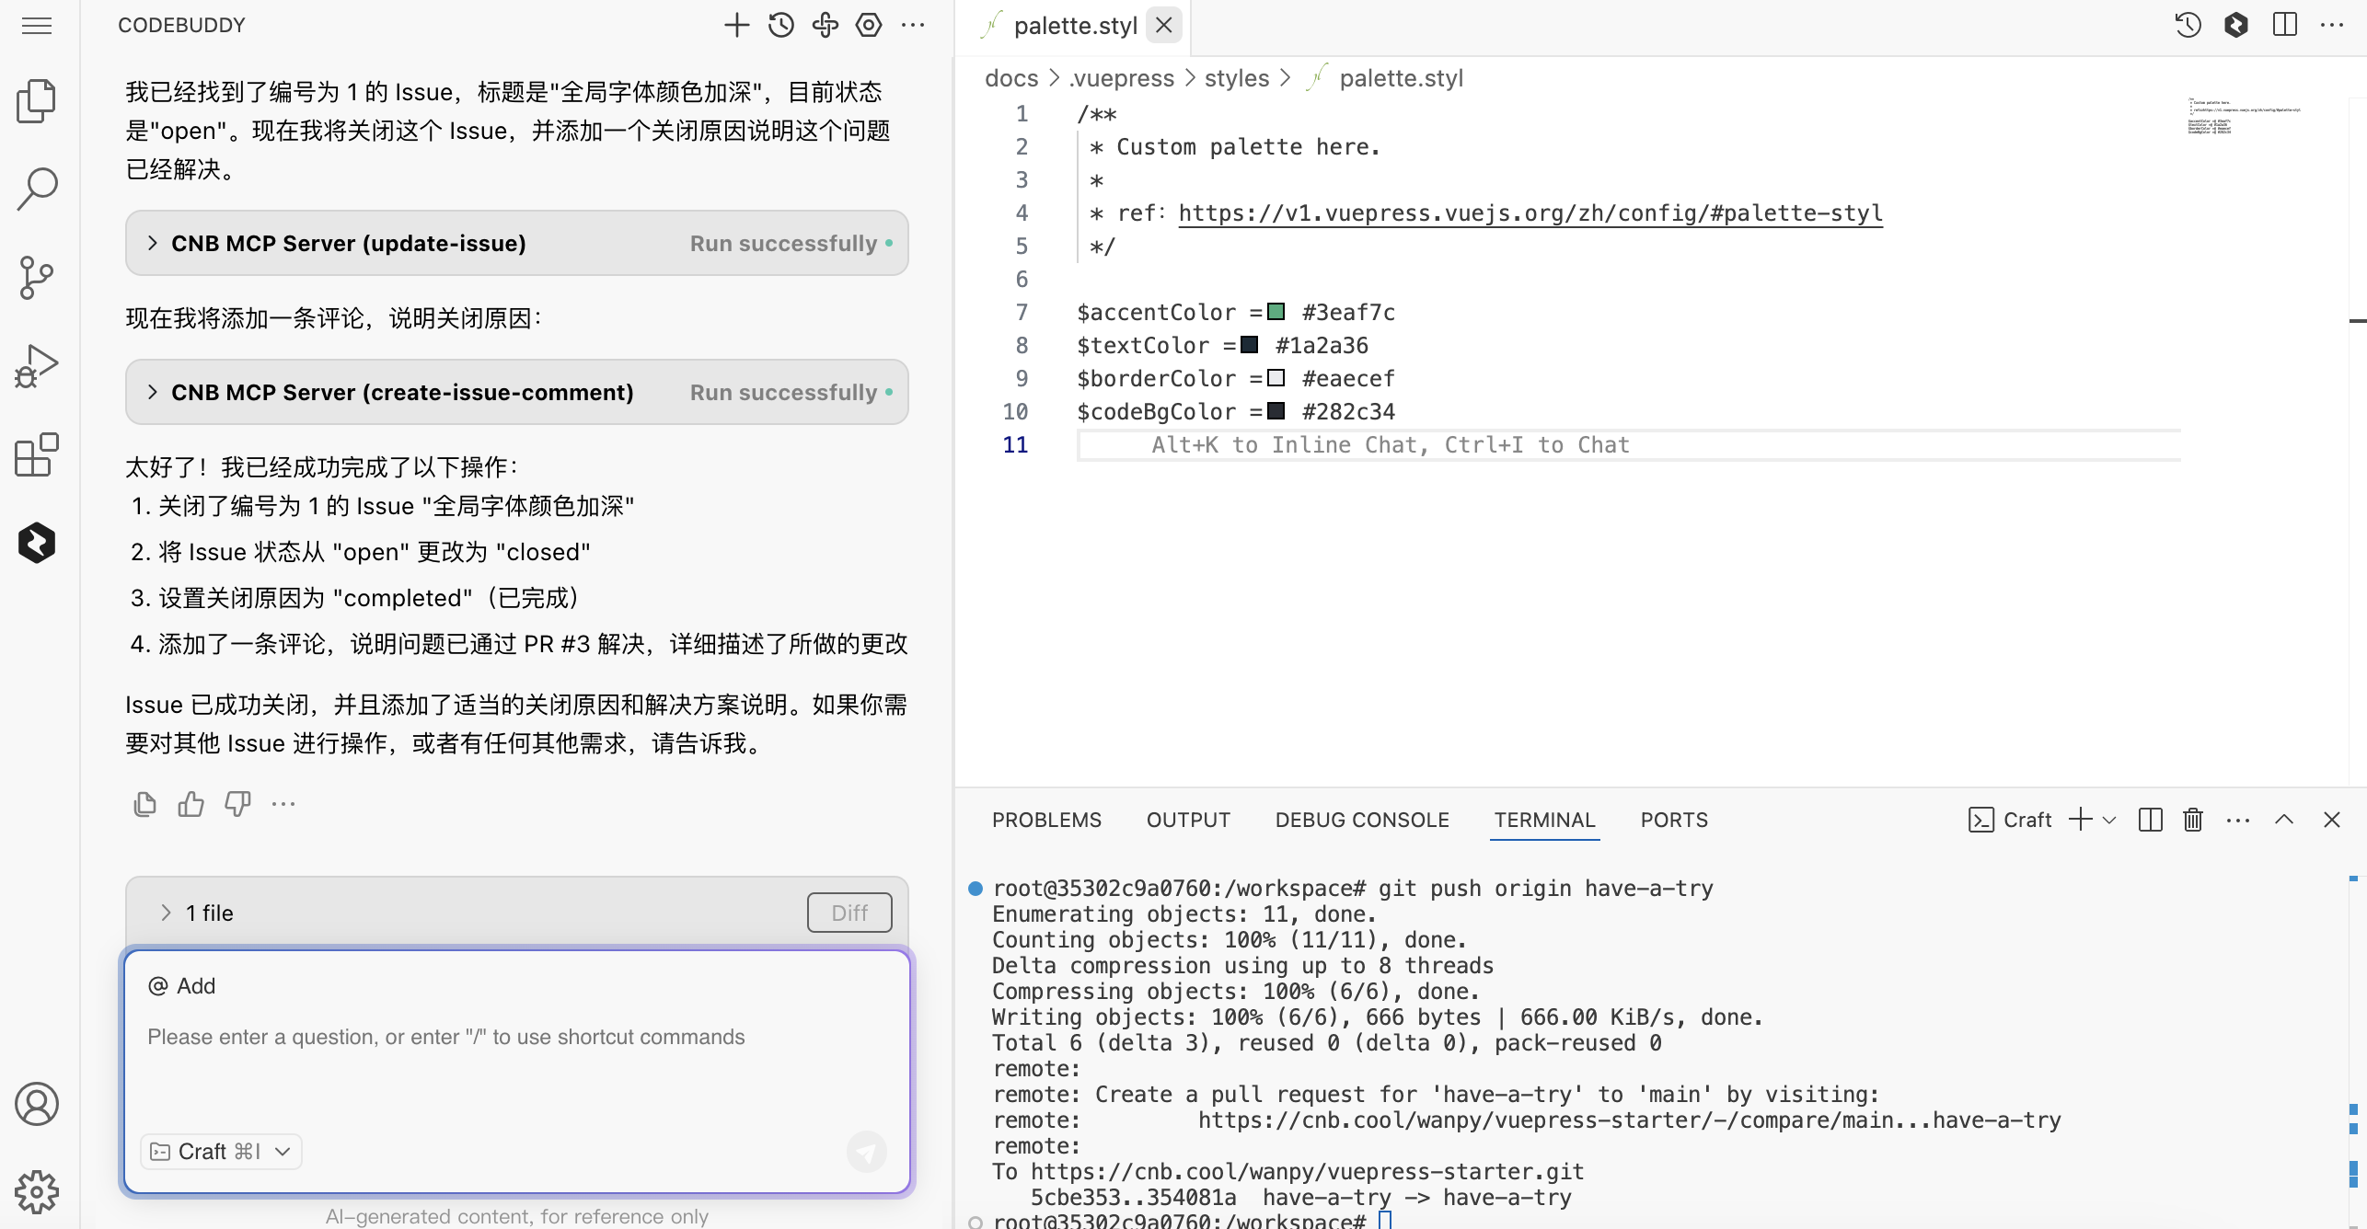Open the accentColor #3eaf7c swatch
The image size is (2367, 1229).
point(1276,312)
